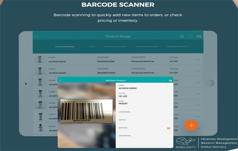Viewport: 238px width, 151px height.
Task: Click the Mobilunity logo
Action: tap(185, 143)
